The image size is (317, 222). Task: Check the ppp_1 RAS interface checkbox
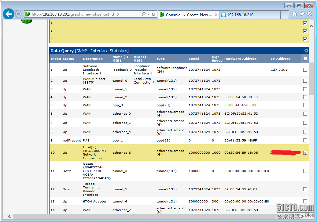point(305,140)
